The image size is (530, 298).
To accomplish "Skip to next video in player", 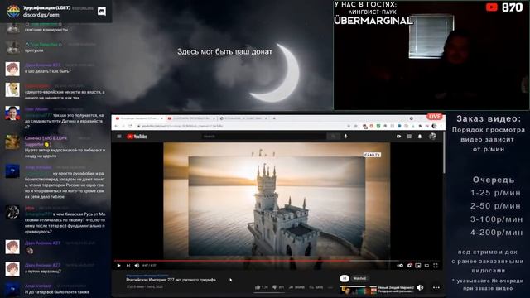I will pos(128,266).
